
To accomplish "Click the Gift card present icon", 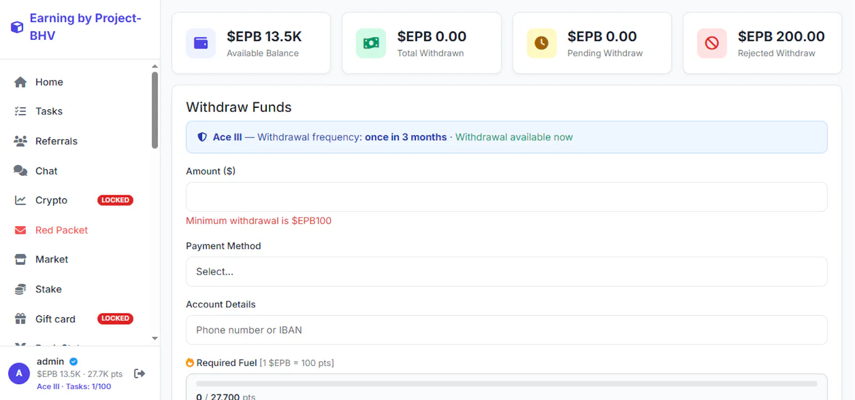I will (20, 318).
